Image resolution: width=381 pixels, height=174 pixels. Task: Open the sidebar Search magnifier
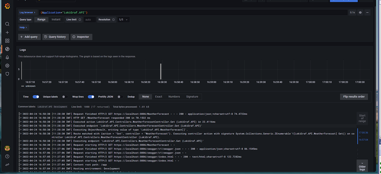pyautogui.click(x=7, y=24)
